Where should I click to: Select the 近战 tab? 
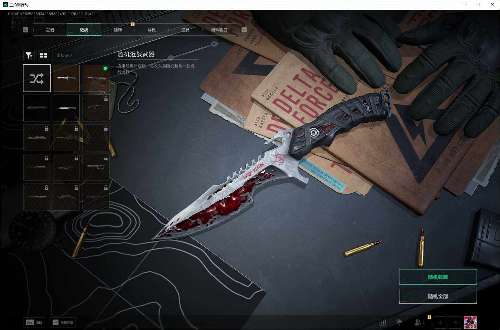pos(84,30)
